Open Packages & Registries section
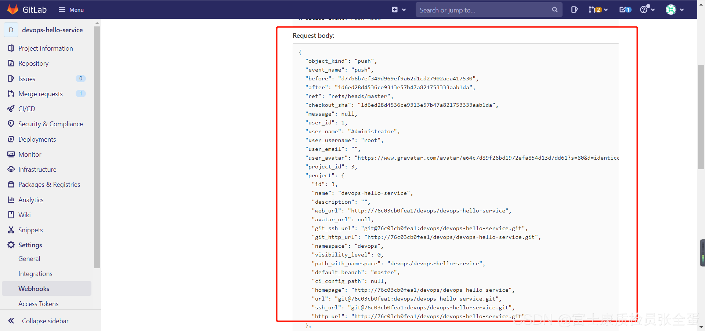The width and height of the screenshot is (705, 331). tap(49, 185)
